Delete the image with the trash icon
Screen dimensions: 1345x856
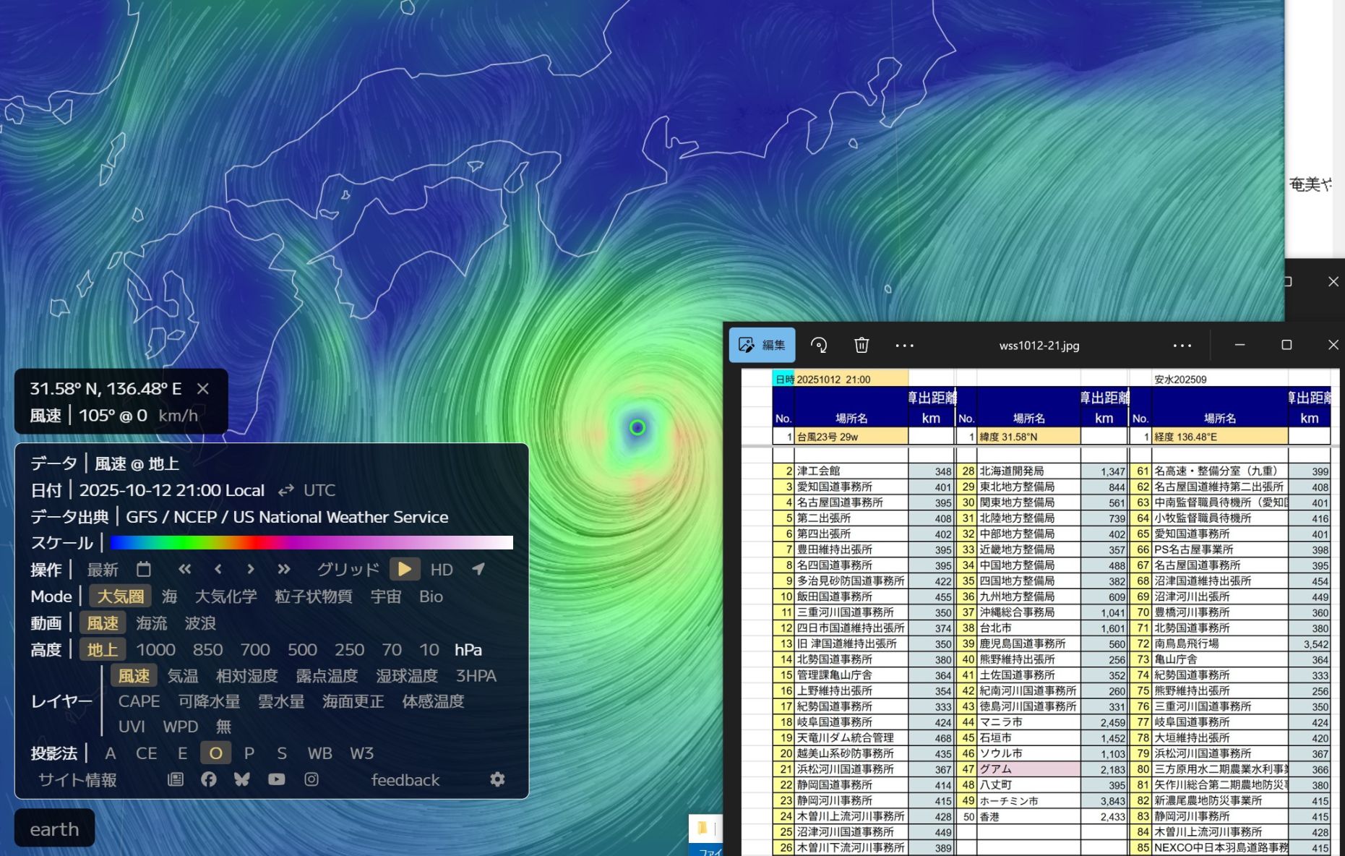click(x=861, y=346)
